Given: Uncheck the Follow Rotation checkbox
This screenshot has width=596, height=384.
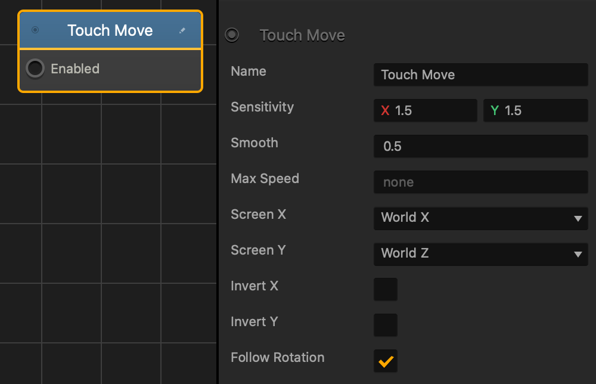Looking at the screenshot, I should (386, 361).
